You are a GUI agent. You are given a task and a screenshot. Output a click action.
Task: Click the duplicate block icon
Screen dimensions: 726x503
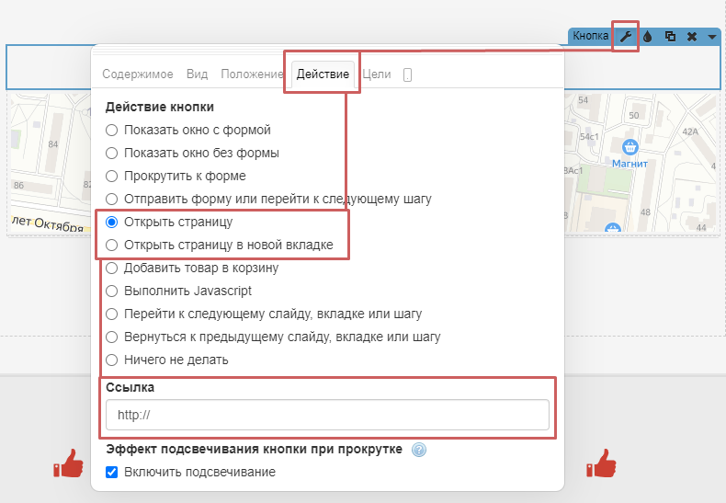click(670, 37)
